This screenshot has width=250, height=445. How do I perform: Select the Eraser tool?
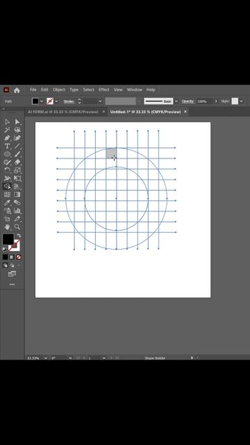(x=17, y=162)
